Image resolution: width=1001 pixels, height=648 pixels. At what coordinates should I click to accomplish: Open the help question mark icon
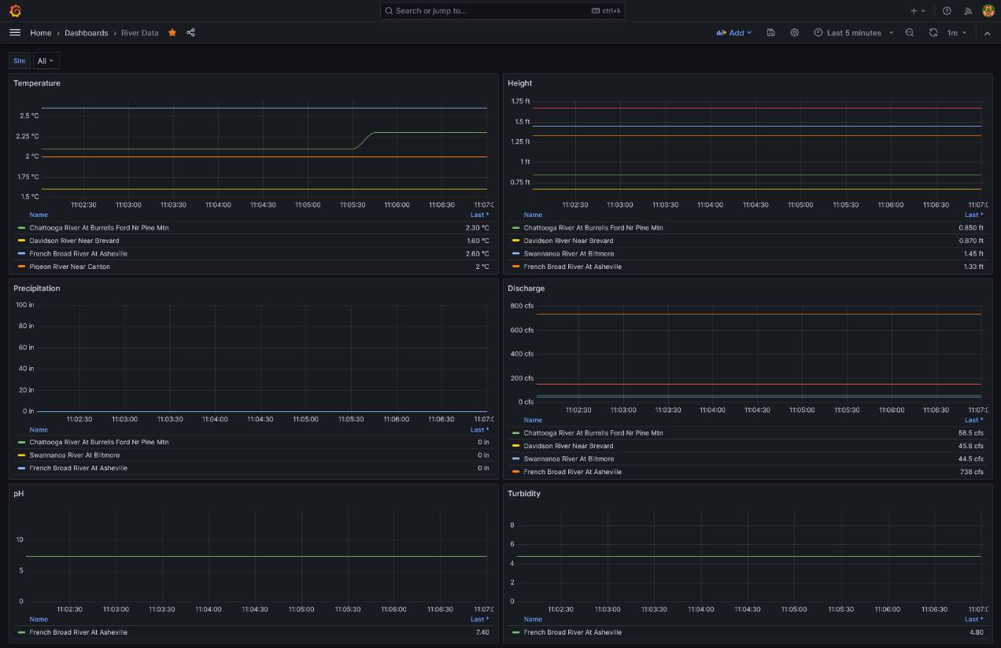click(947, 11)
